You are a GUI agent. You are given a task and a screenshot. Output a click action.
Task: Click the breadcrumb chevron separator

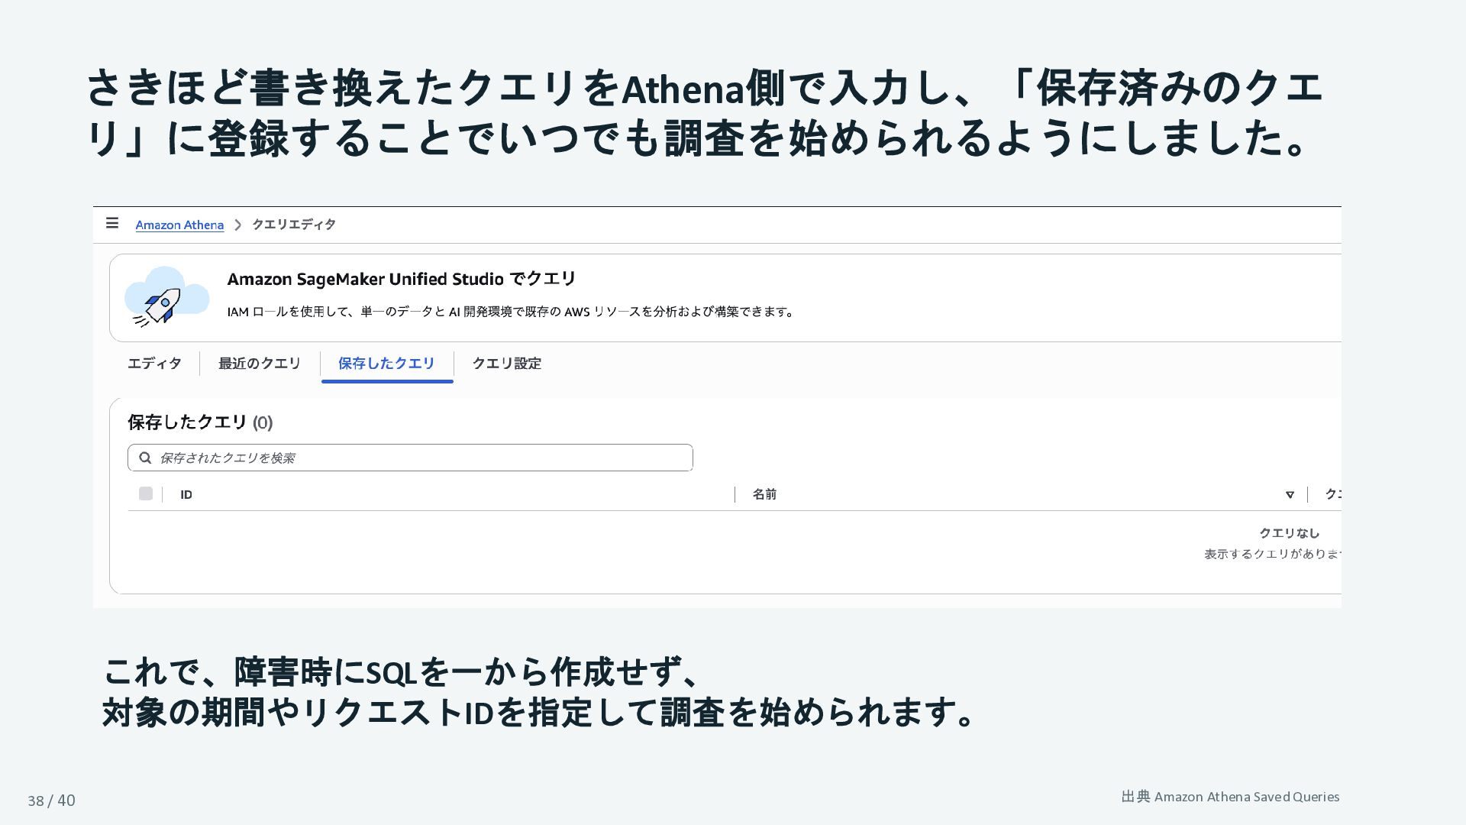[x=238, y=225]
